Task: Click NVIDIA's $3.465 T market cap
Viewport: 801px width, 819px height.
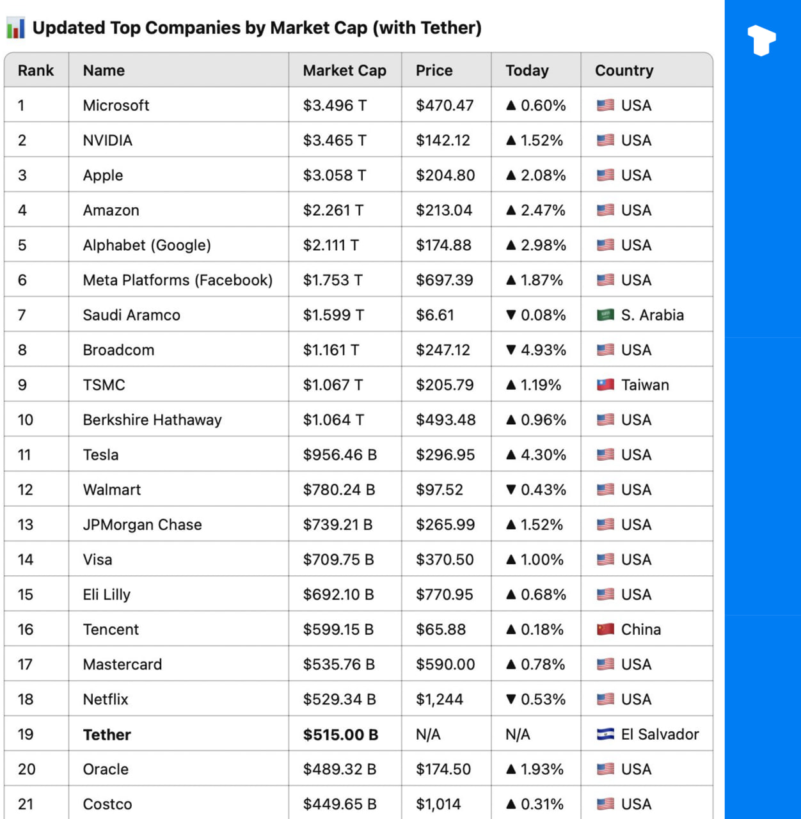Action: 335,140
